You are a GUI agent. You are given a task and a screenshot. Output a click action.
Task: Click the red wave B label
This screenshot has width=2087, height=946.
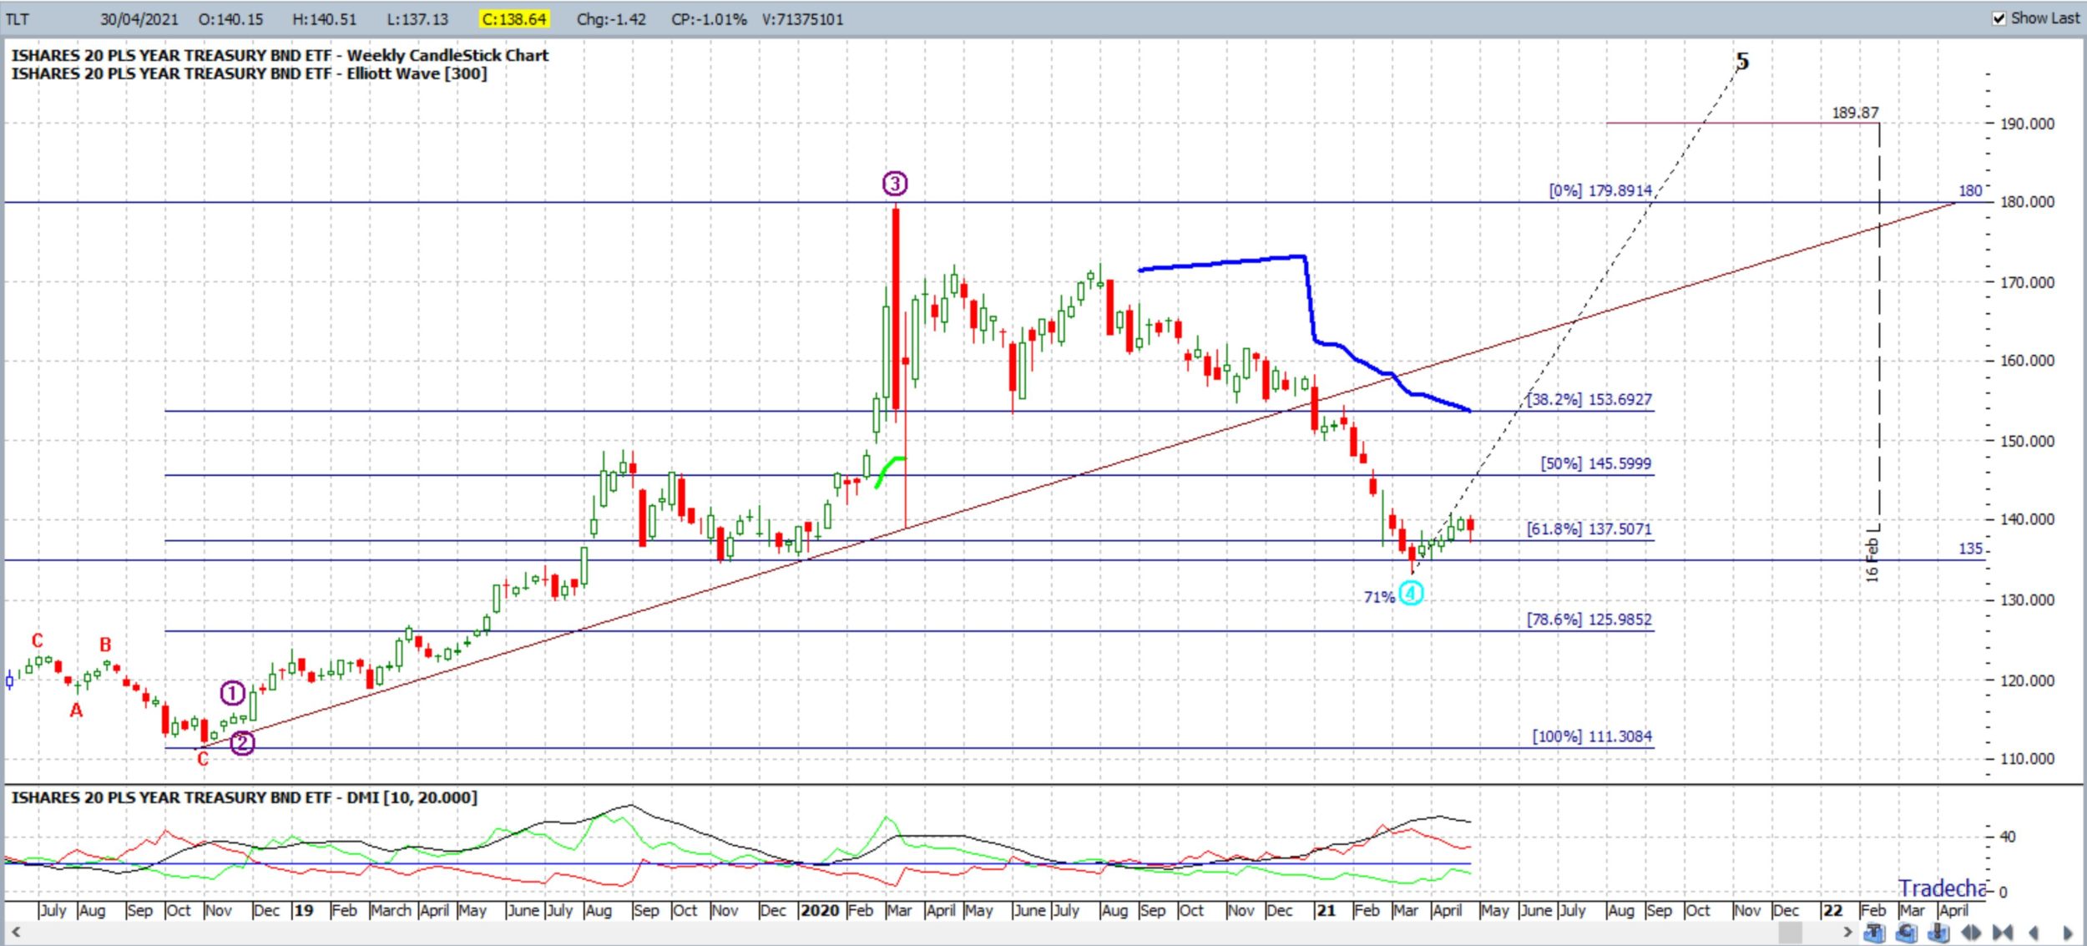coord(105,645)
